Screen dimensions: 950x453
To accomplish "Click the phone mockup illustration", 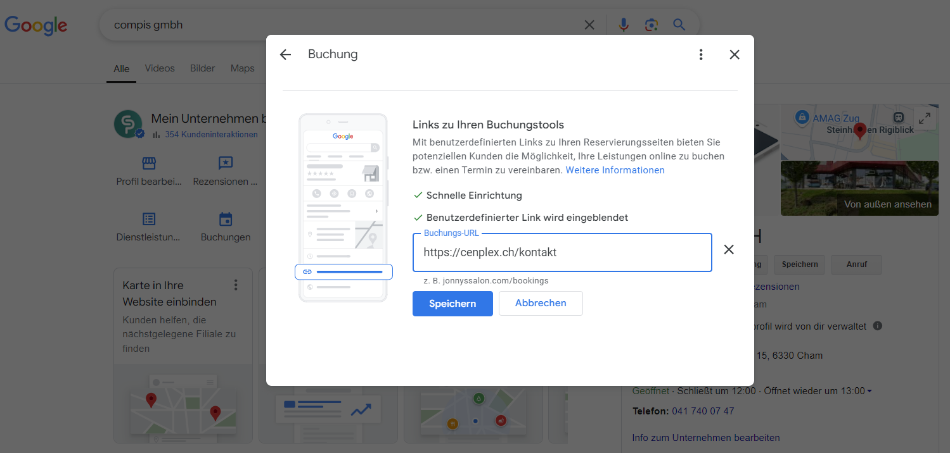I will point(343,208).
